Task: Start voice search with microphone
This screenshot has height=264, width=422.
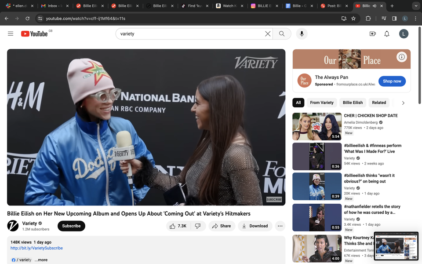Action: [x=302, y=34]
